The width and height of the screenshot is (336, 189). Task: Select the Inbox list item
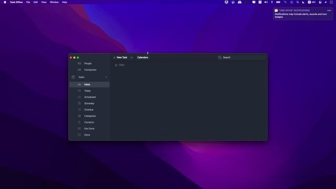coord(90,85)
